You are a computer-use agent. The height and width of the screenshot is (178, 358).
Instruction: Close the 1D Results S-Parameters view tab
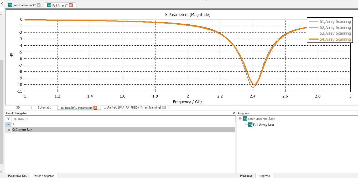click(x=96, y=108)
